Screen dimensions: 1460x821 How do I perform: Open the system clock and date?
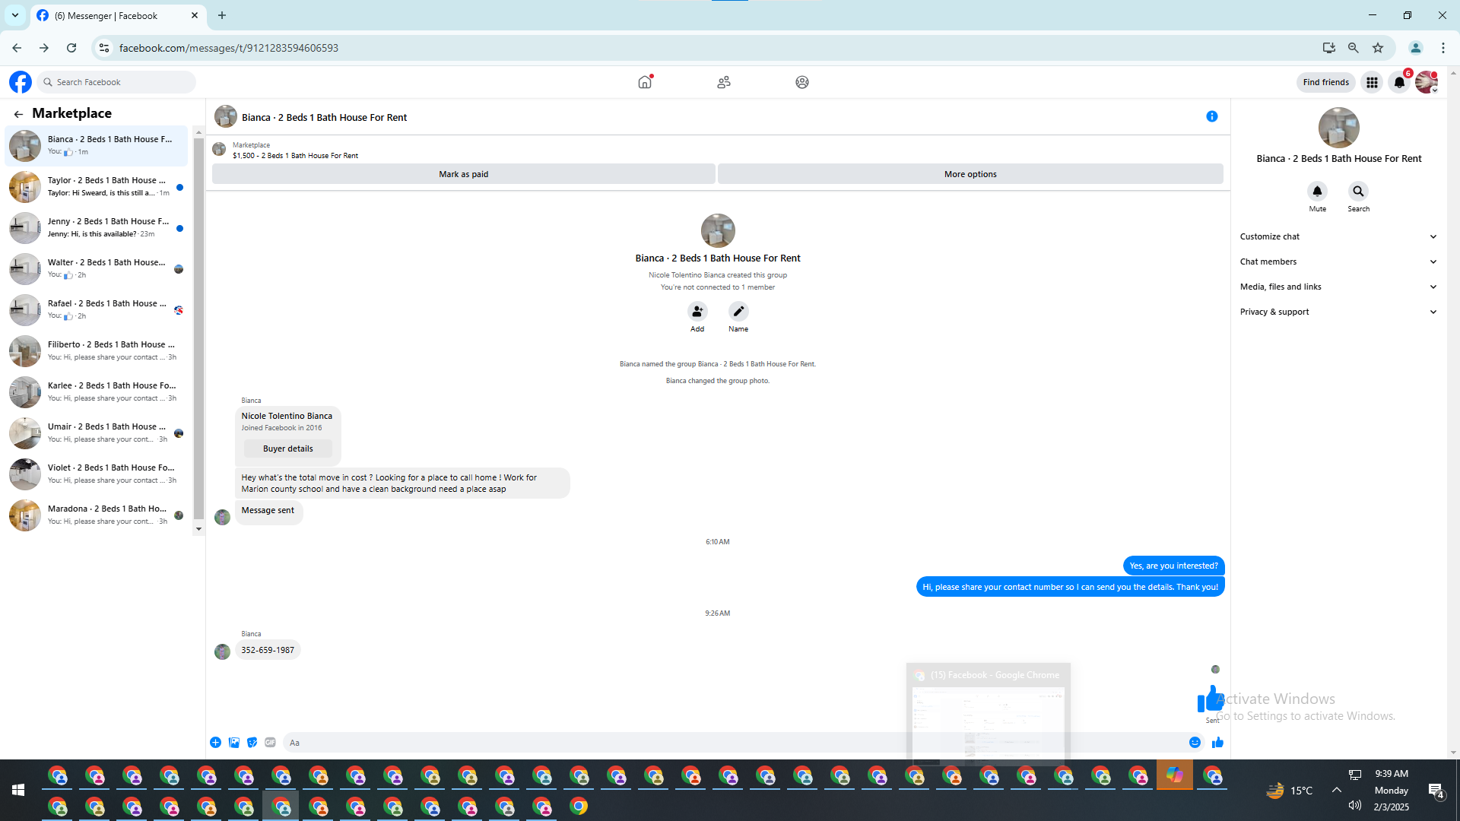pyautogui.click(x=1392, y=791)
